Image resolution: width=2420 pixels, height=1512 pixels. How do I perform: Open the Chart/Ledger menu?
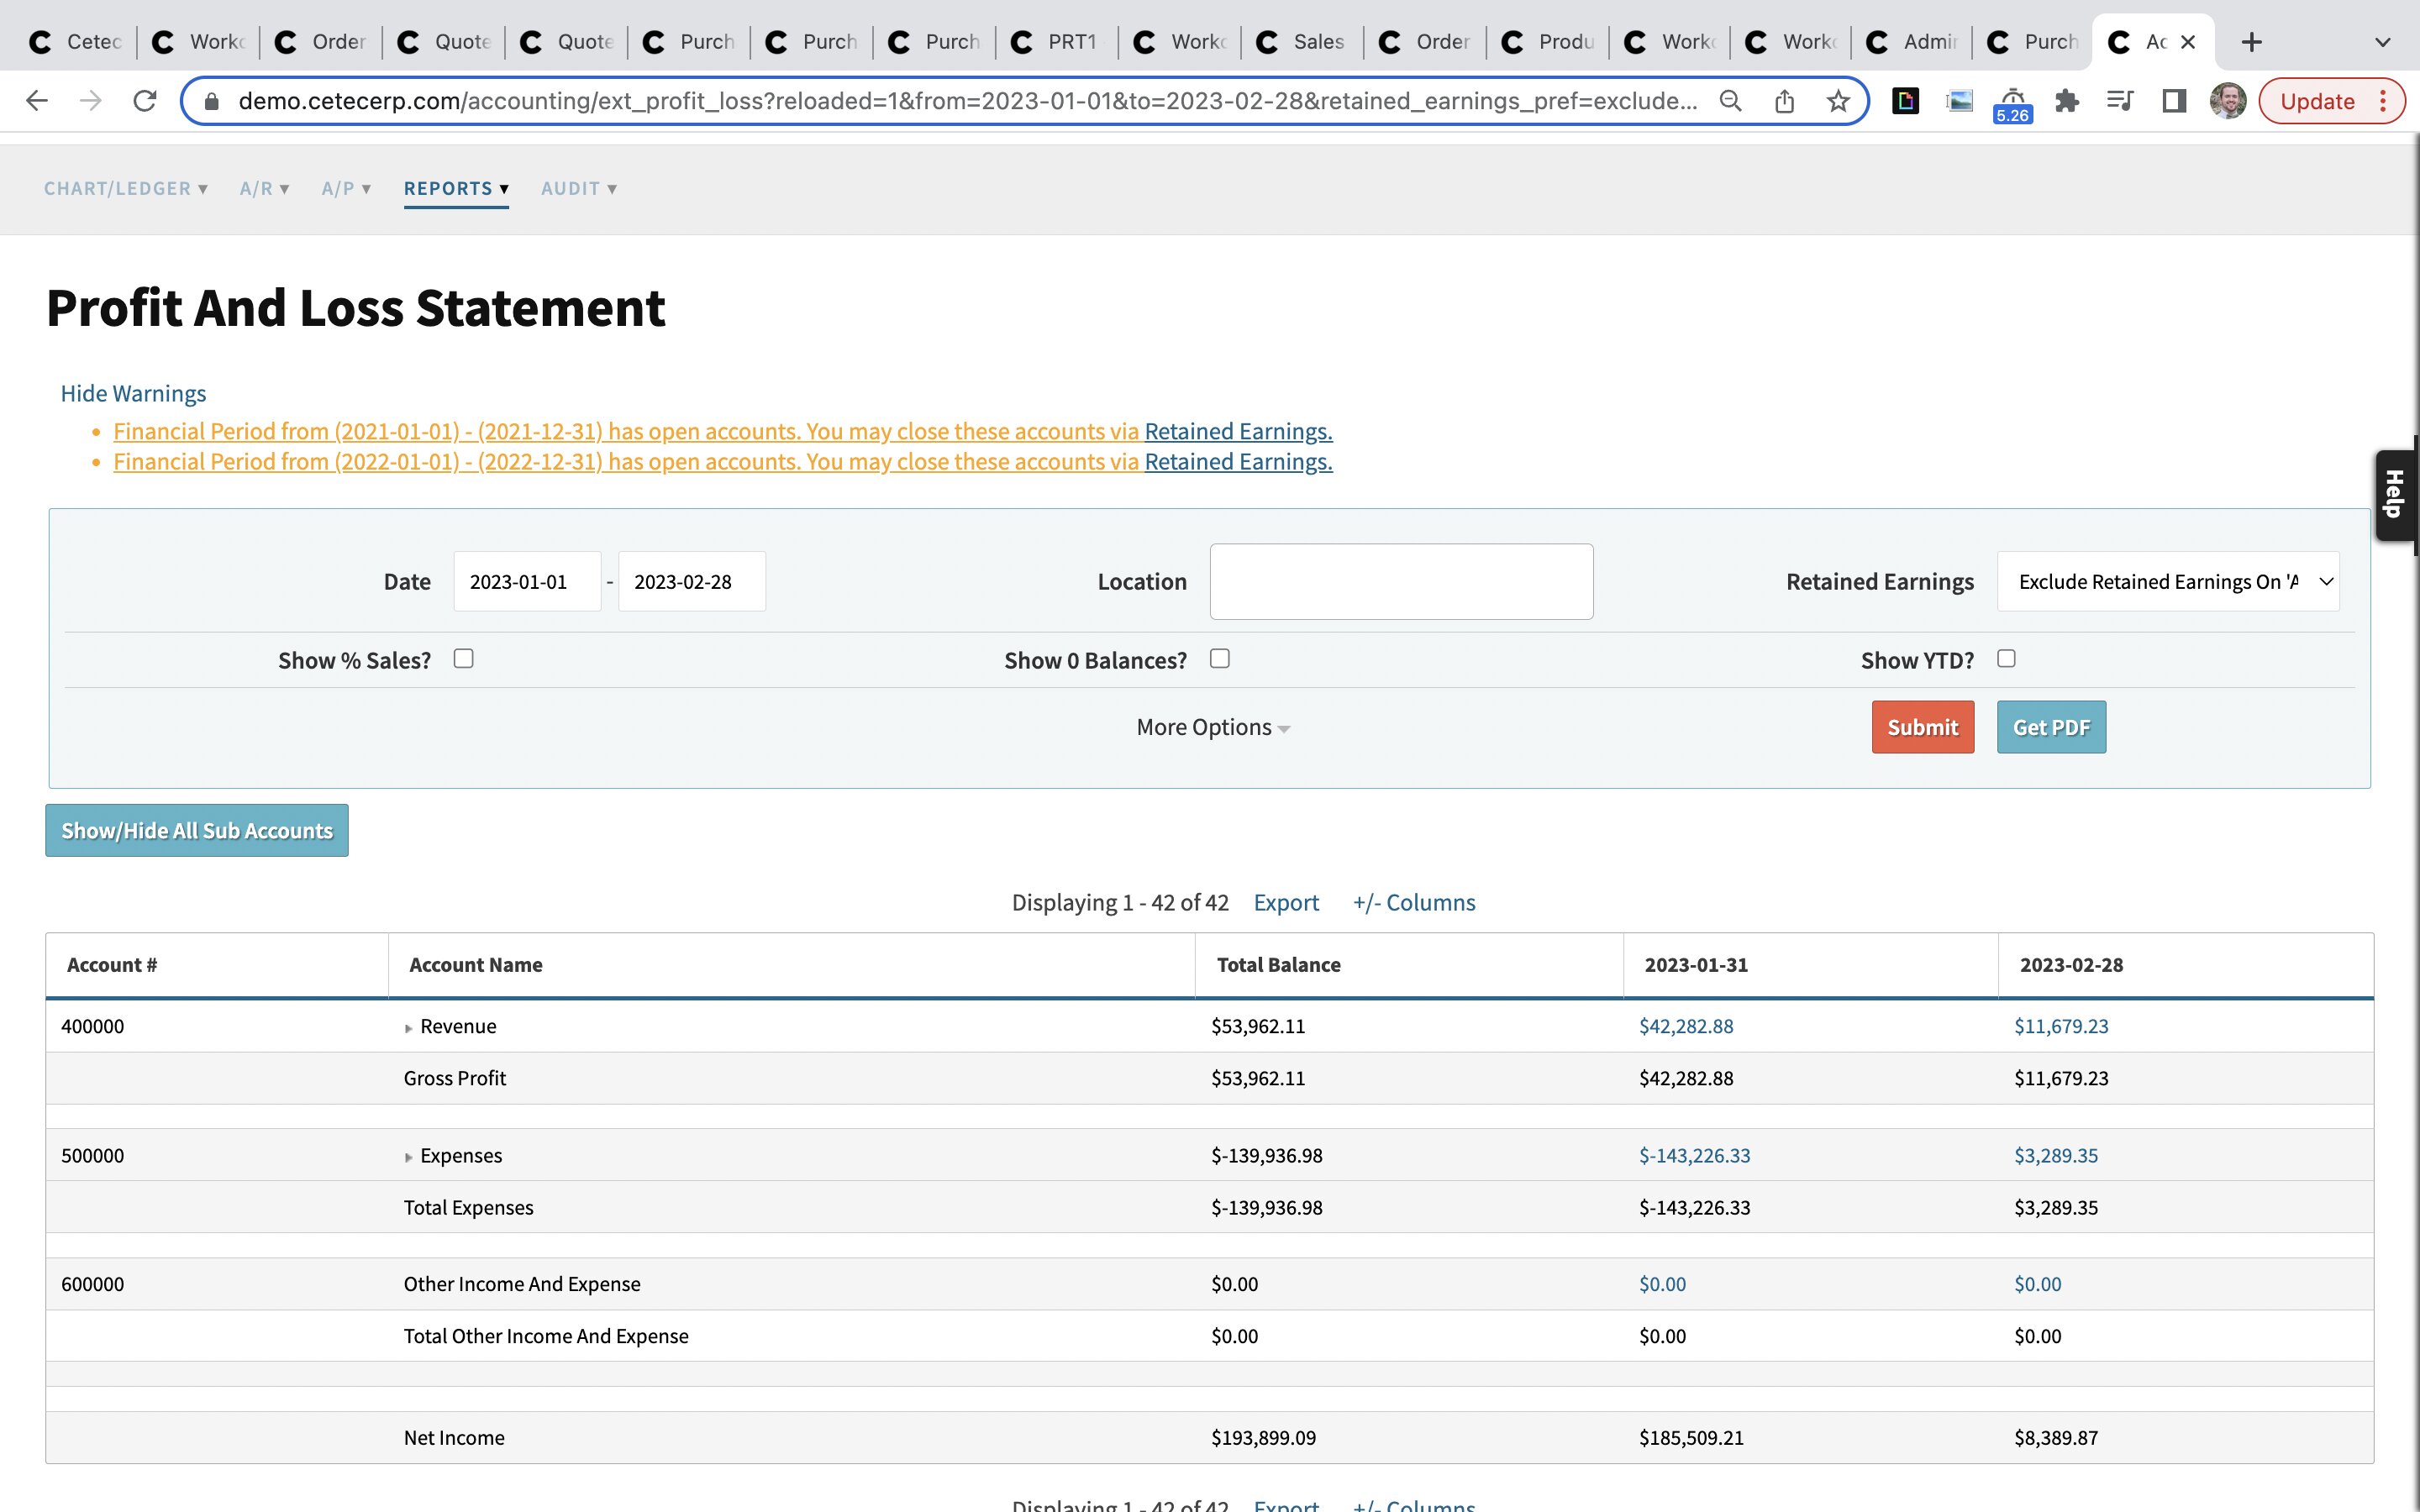[125, 189]
